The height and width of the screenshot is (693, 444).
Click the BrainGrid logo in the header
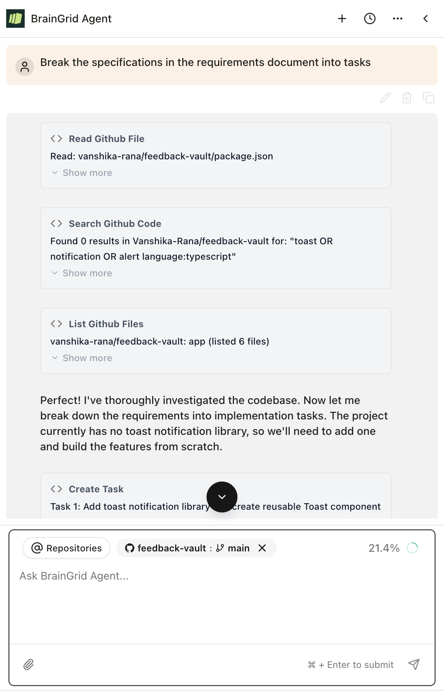point(15,17)
